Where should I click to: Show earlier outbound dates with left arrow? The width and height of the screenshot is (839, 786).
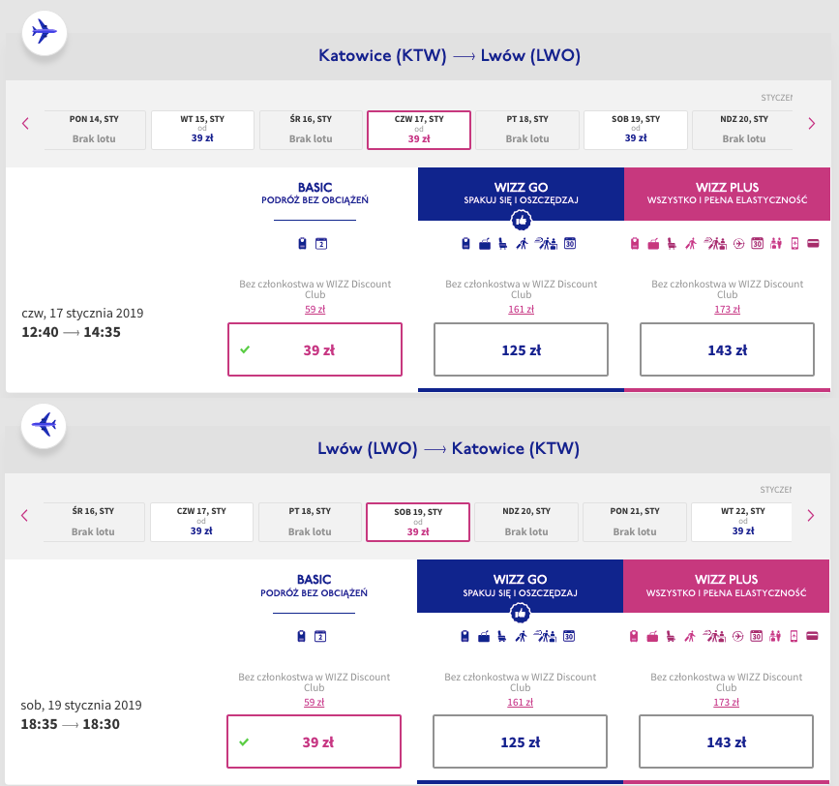coord(26,123)
